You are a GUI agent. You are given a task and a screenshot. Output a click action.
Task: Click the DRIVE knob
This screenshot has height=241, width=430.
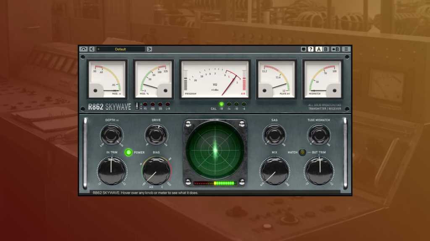tap(156, 135)
